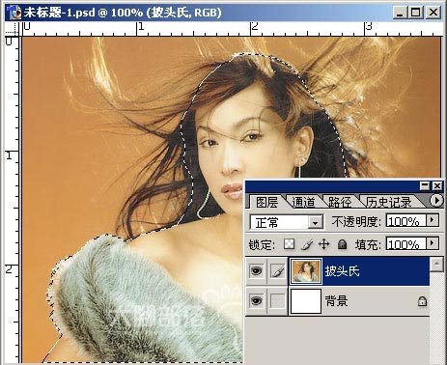
Task: Hide the 披头氏 layer eye icon
Action: pyautogui.click(x=256, y=271)
